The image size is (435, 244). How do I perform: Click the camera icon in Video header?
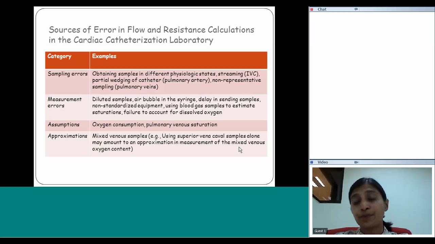(x=356, y=162)
